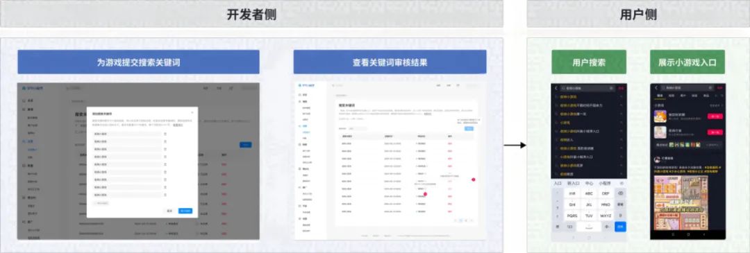Tap the blue search key on keyboard

click(620, 227)
